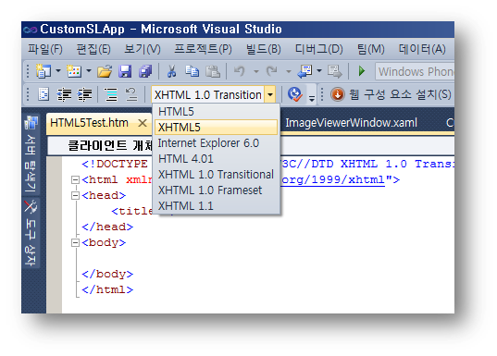
Task: Select XHTML 1.1 option
Action: tap(217, 206)
